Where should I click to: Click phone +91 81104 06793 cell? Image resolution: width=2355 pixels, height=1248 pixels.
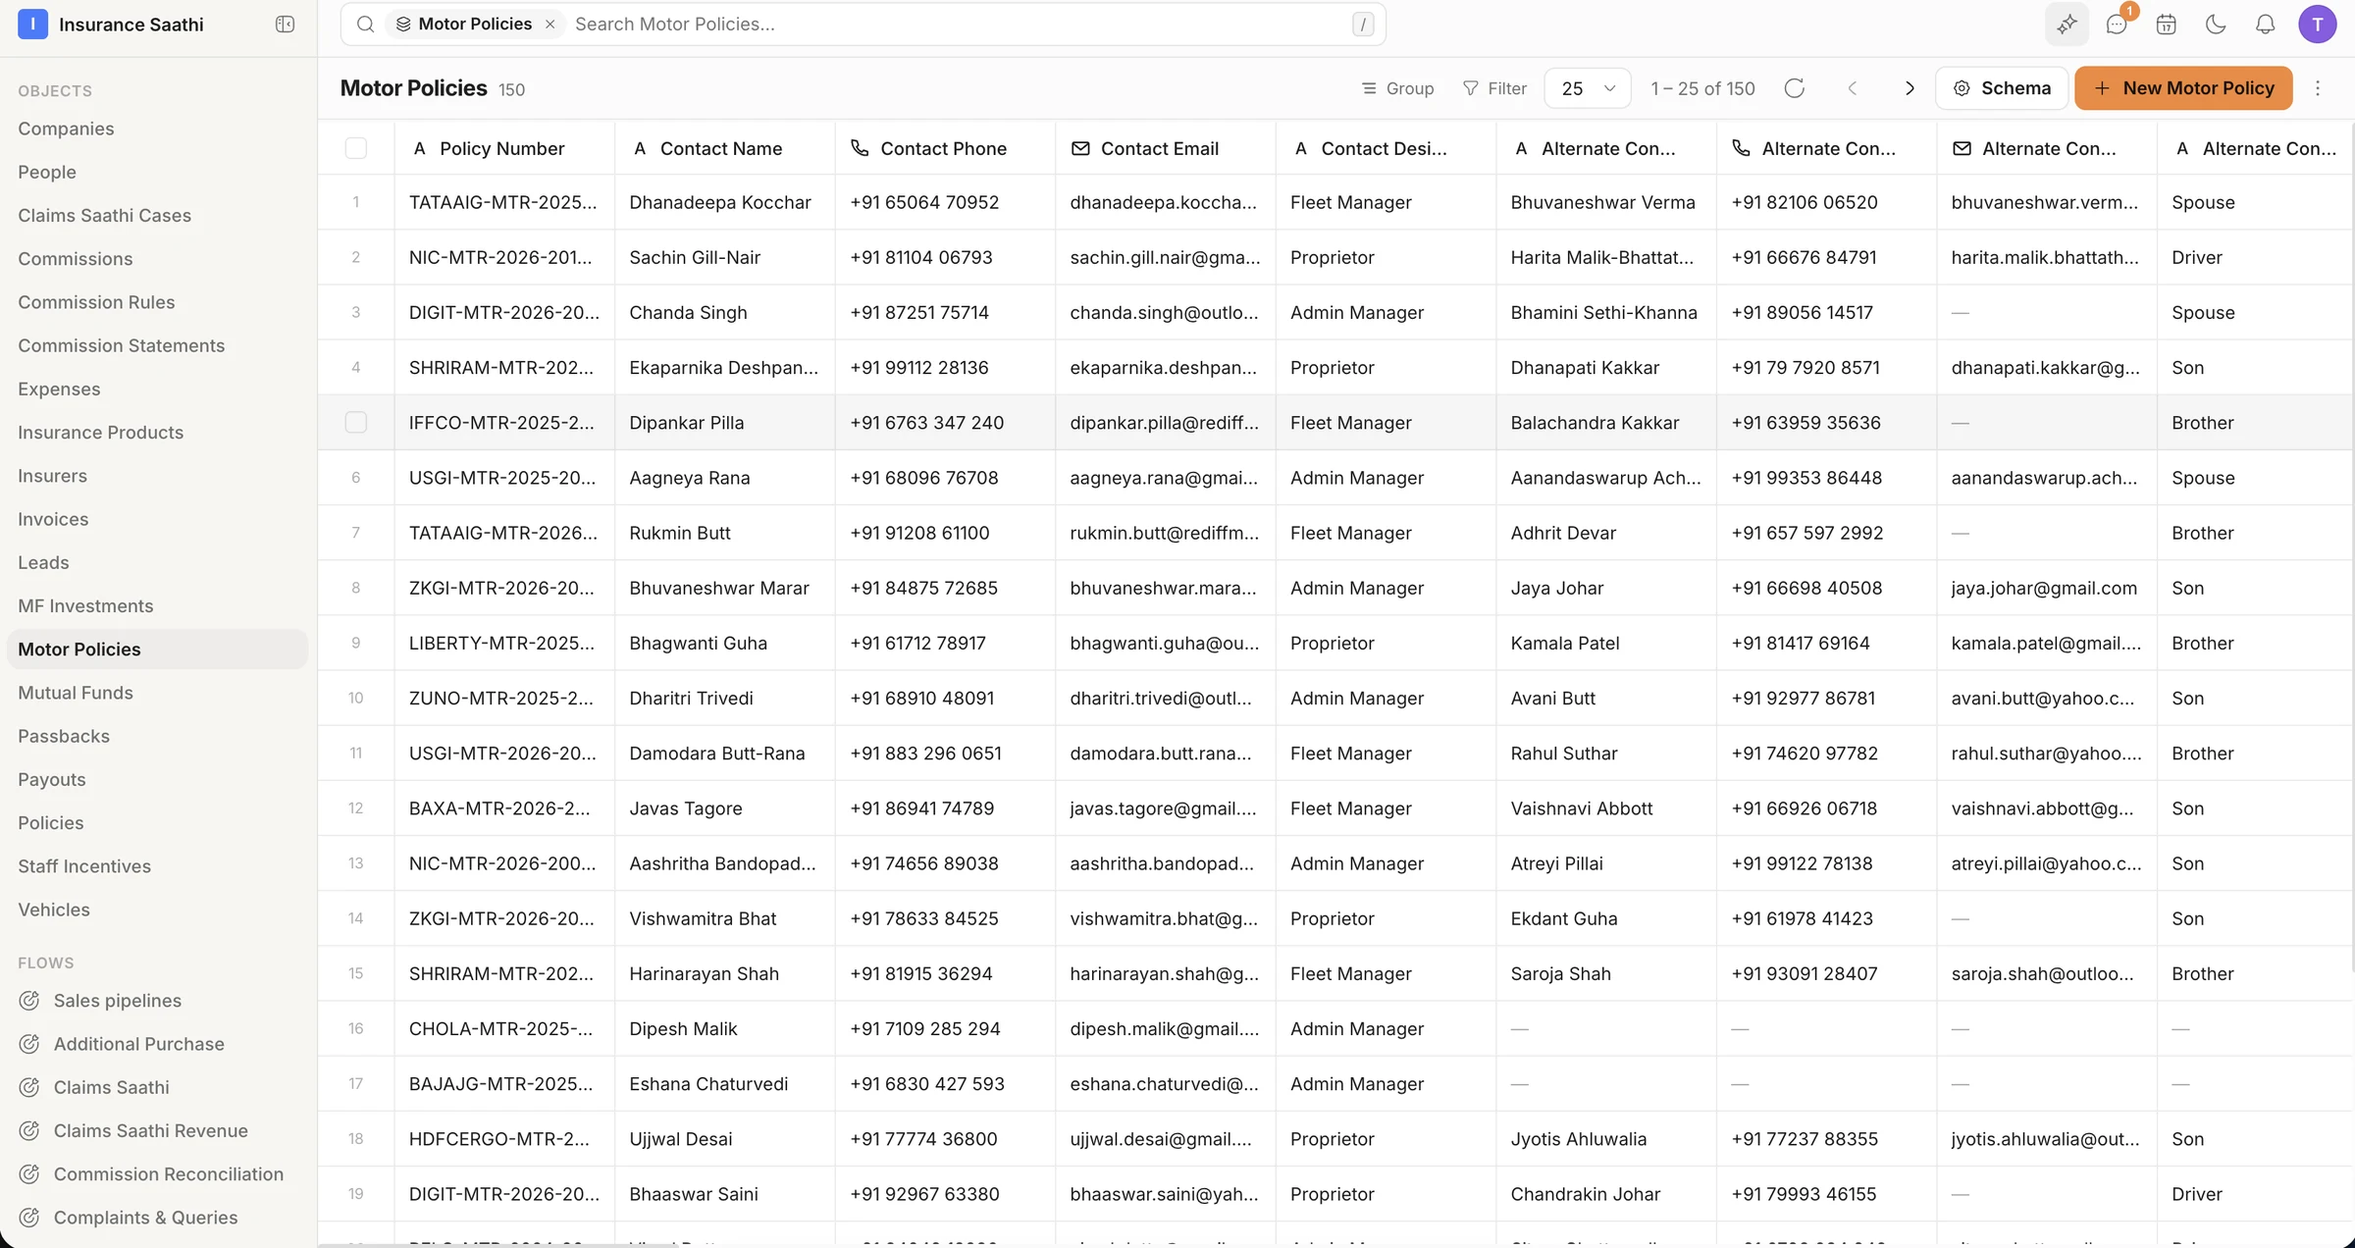pyautogui.click(x=945, y=257)
